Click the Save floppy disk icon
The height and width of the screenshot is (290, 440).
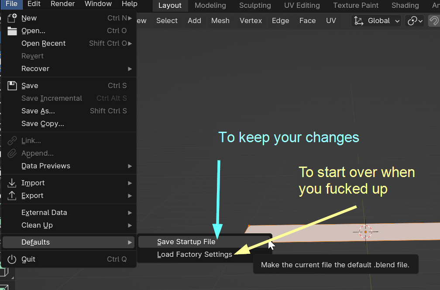[12, 85]
